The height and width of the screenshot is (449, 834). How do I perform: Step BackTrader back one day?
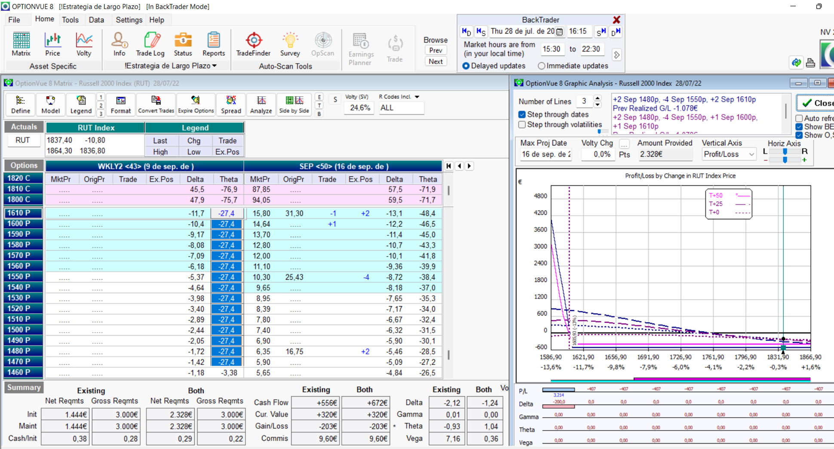[x=466, y=31]
